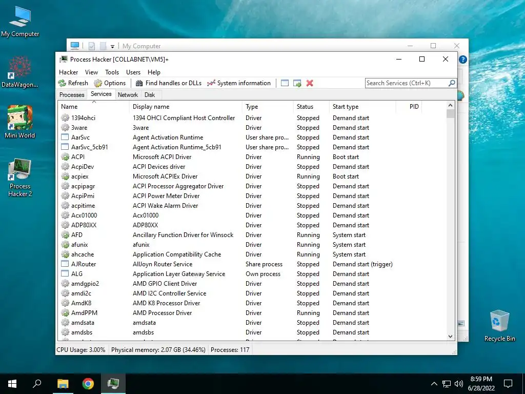Screen dimensions: 525x394
Task: Click the window icon of AarSvc service
Action: pyautogui.click(x=65, y=137)
